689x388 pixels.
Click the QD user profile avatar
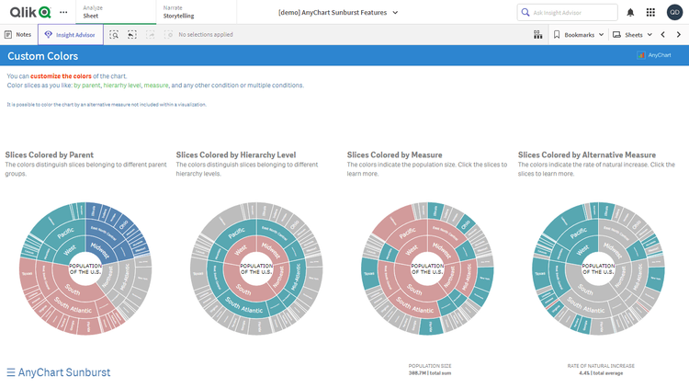[674, 12]
